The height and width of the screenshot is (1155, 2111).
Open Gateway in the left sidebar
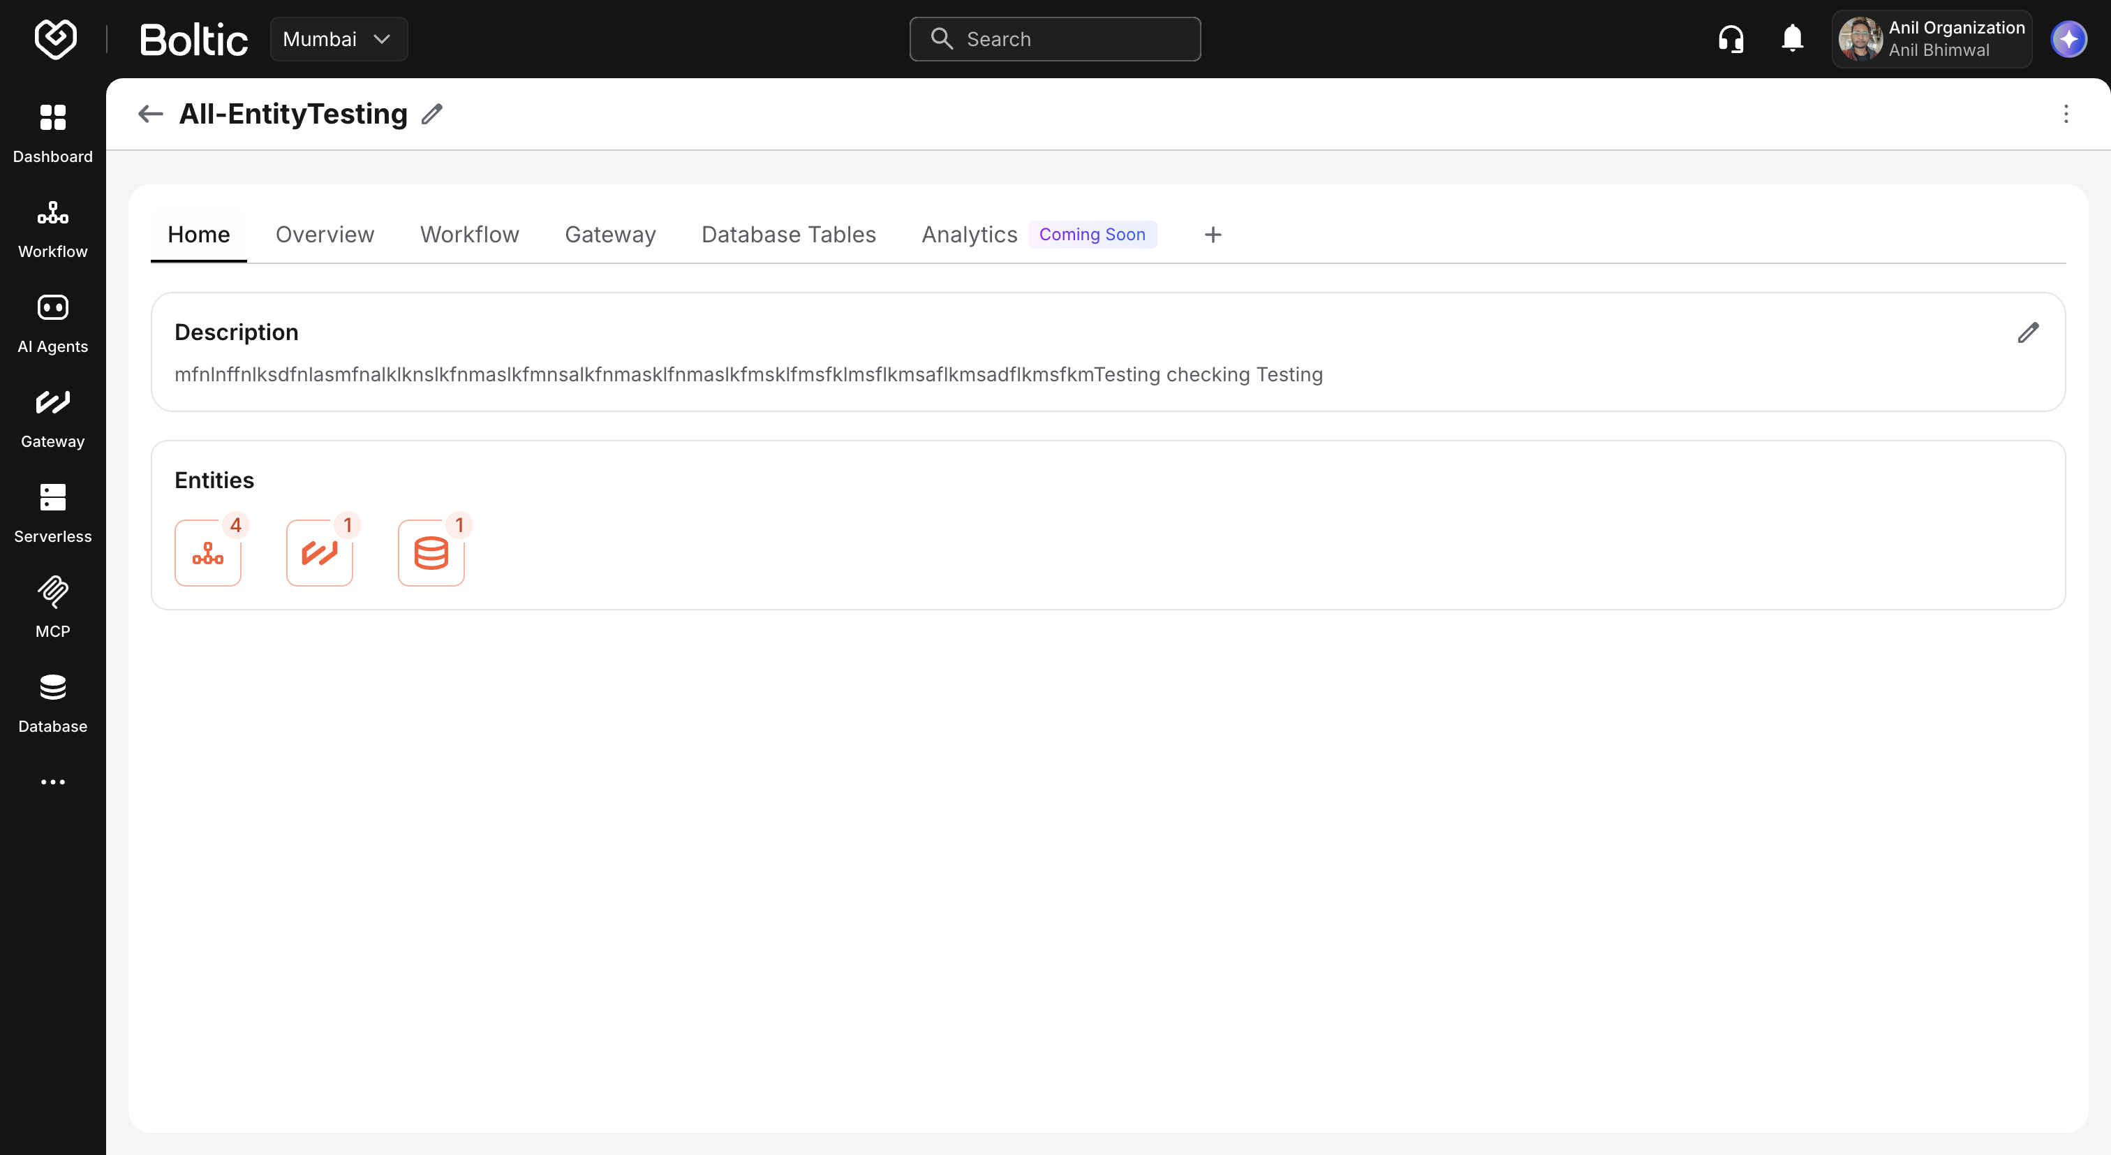[52, 419]
